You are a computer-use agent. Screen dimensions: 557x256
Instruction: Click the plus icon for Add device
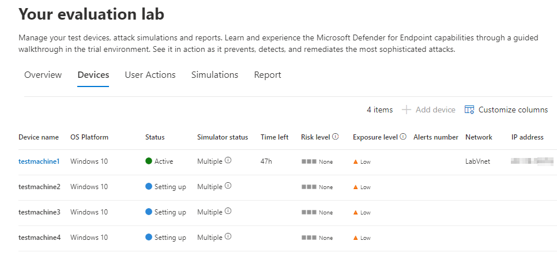click(x=407, y=110)
